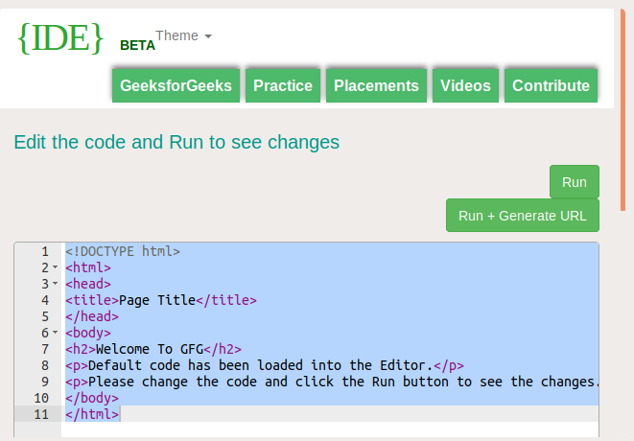The height and width of the screenshot is (441, 634).
Task: Select line number 11 in gutter
Action: pyautogui.click(x=40, y=414)
